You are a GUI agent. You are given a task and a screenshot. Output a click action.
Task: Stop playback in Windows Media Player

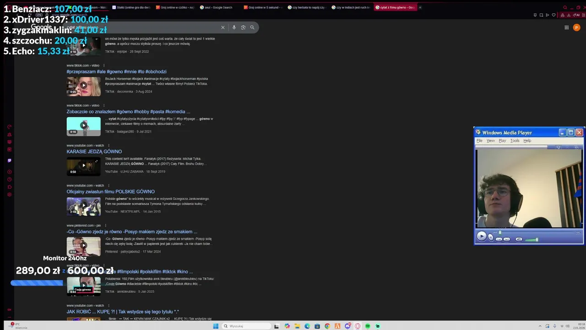tap(491, 237)
